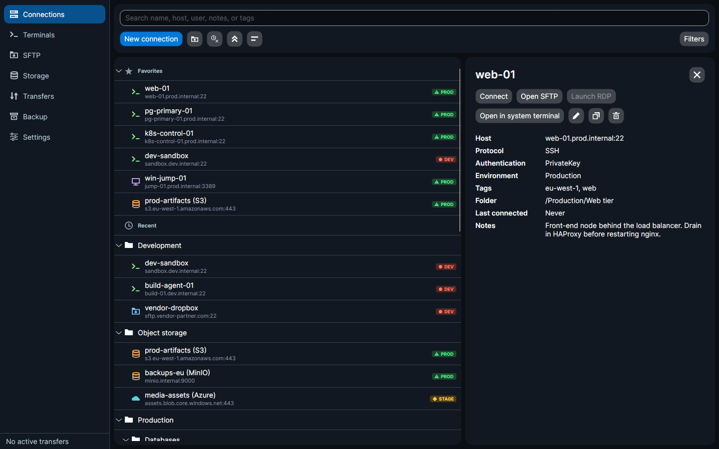Click the Connect button for web-01
The width and height of the screenshot is (719, 449).
point(493,96)
